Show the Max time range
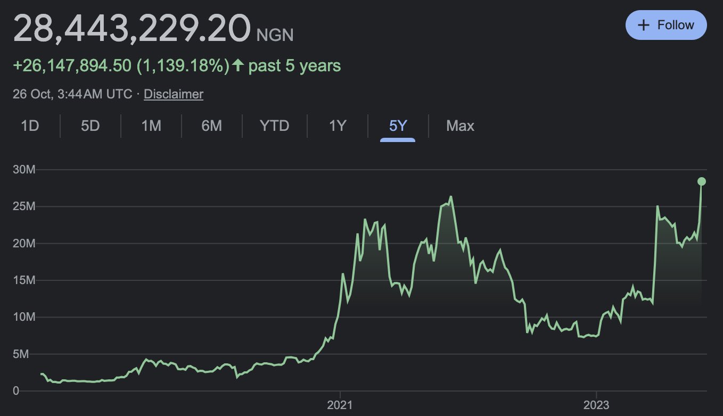Screen dimensions: 723x416 point(460,126)
